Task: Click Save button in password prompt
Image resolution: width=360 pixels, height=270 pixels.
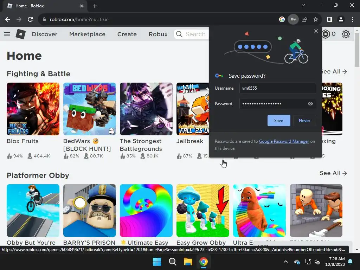Action: tap(279, 121)
